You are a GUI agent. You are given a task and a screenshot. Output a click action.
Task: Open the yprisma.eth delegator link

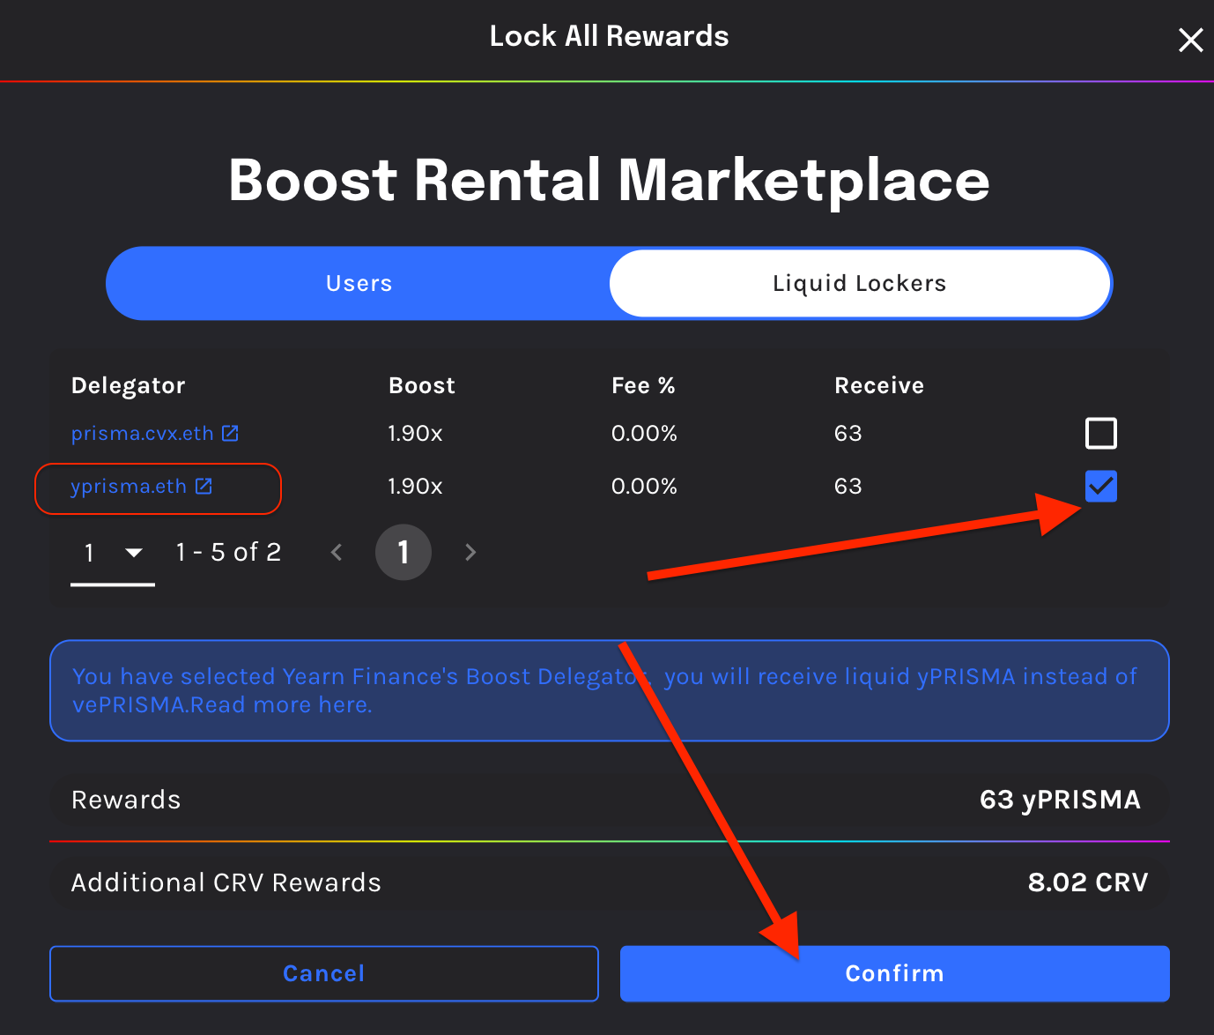click(129, 487)
